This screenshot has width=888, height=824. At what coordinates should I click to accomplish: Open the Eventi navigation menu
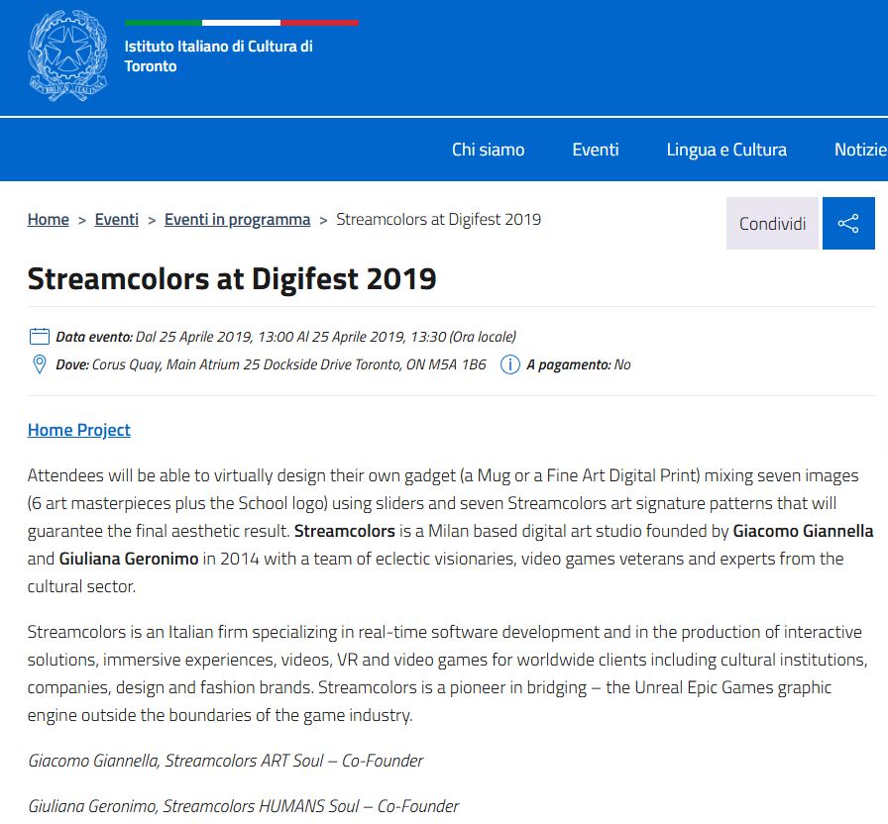596,150
